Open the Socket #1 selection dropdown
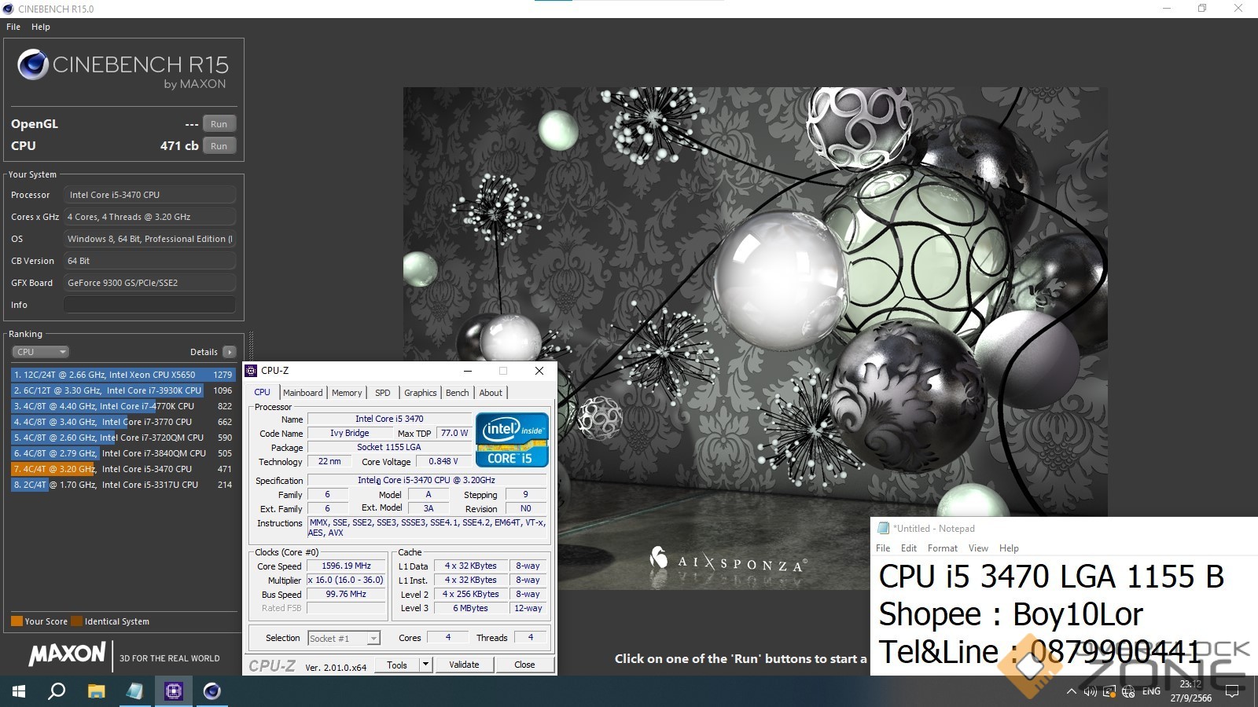 (373, 639)
